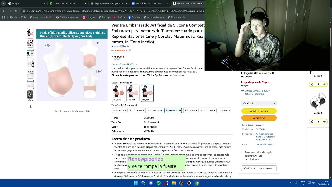Click the address bar URL field

pyautogui.click(x=115, y=11)
